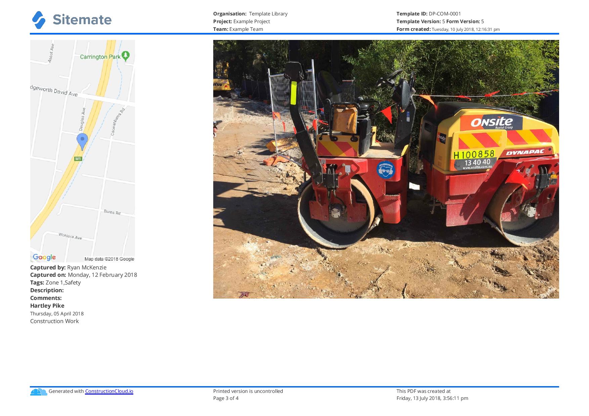Click the Onsite Rental Group logo on roller
This screenshot has height=416, width=589.
tap(491, 123)
